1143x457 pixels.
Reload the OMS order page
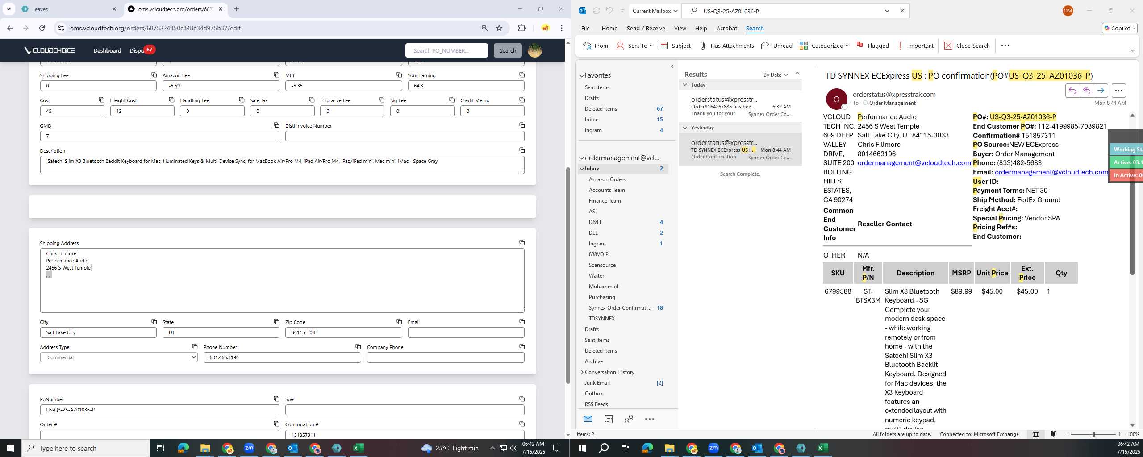[x=42, y=28]
